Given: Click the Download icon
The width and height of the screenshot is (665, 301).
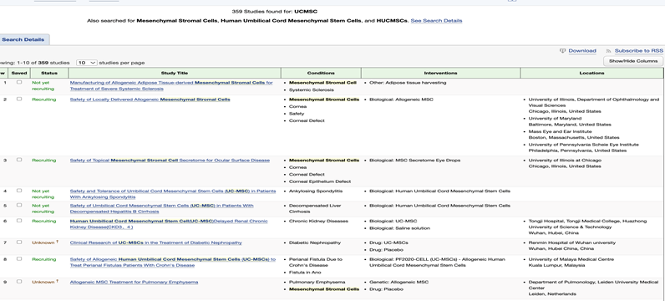Looking at the screenshot, I should 563,51.
